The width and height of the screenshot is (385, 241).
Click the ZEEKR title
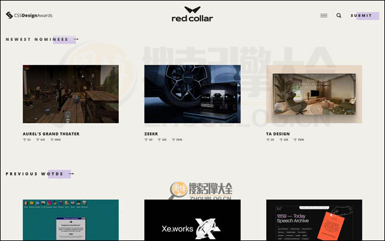click(151, 134)
